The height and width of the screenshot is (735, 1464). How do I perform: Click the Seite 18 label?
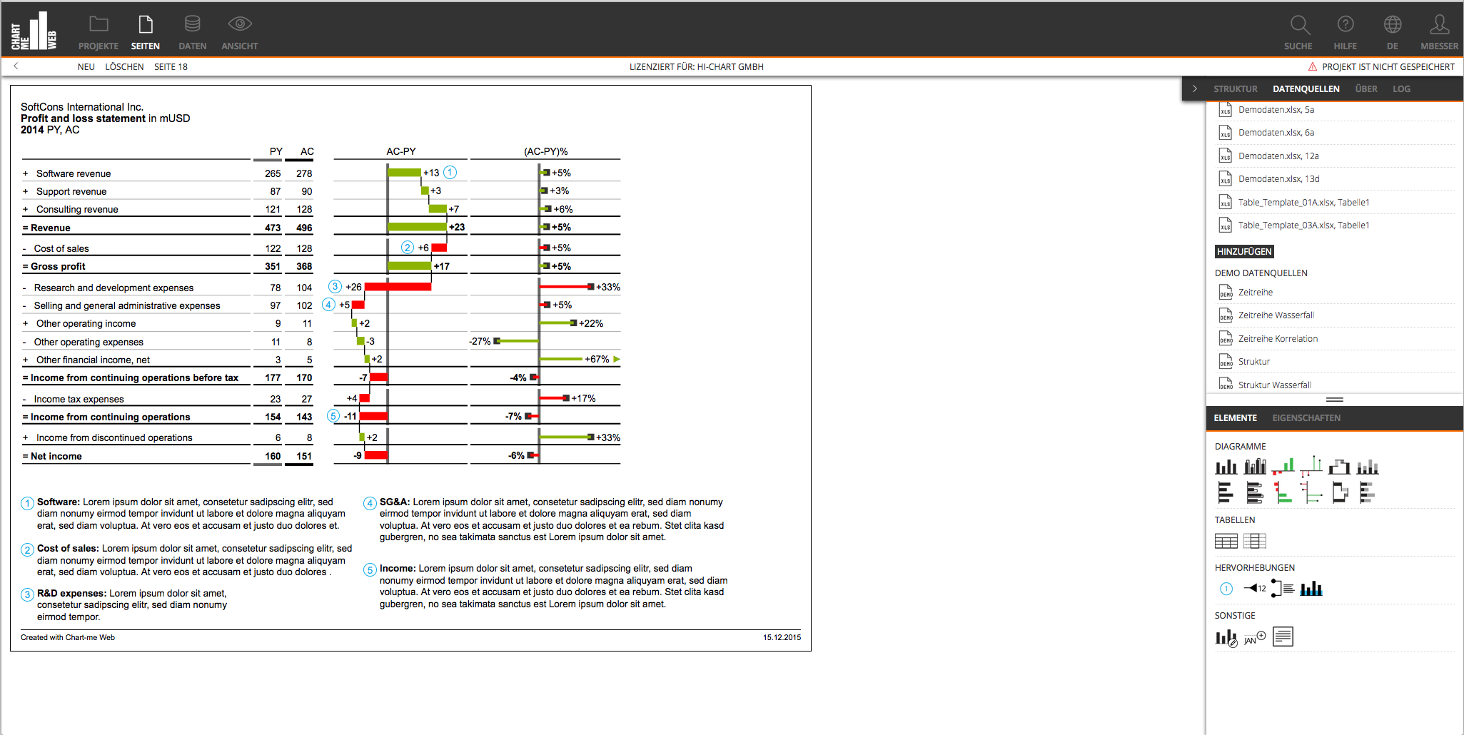point(171,67)
